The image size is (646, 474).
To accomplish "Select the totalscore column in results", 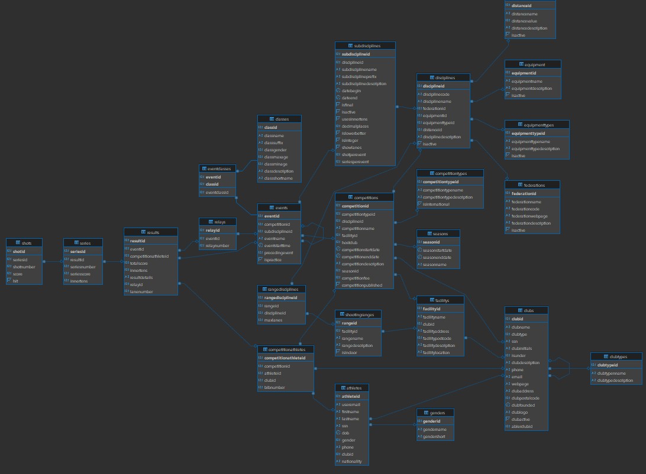I will click(x=140, y=263).
